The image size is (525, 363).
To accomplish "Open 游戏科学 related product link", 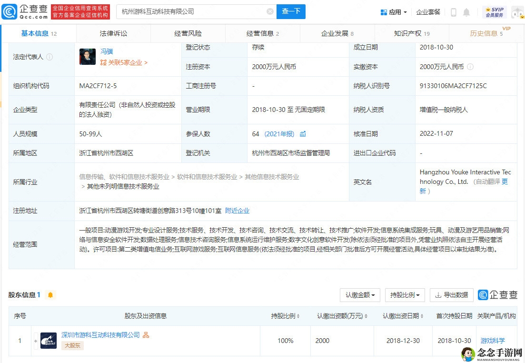I will (x=493, y=341).
